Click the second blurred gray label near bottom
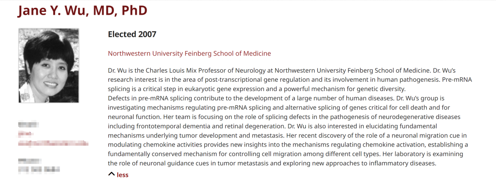496x181 pixels. click(30, 160)
